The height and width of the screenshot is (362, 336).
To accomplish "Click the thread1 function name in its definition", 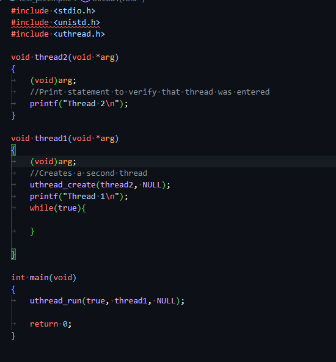I will point(51,139).
